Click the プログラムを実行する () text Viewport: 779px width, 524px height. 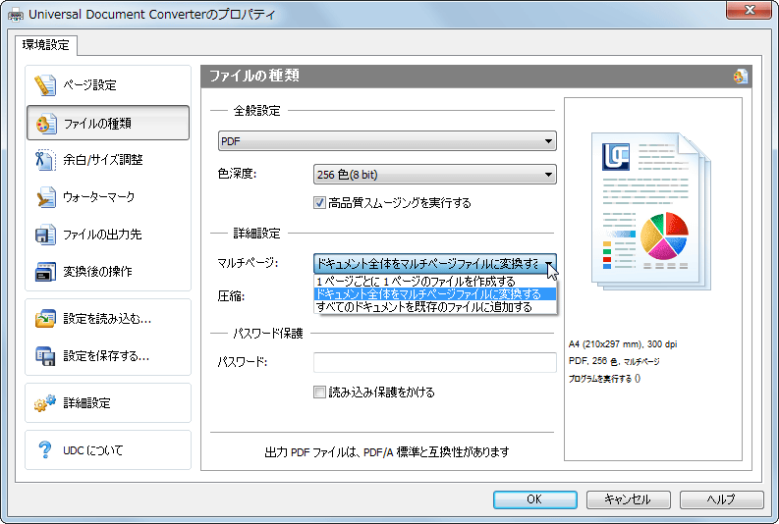tap(604, 379)
